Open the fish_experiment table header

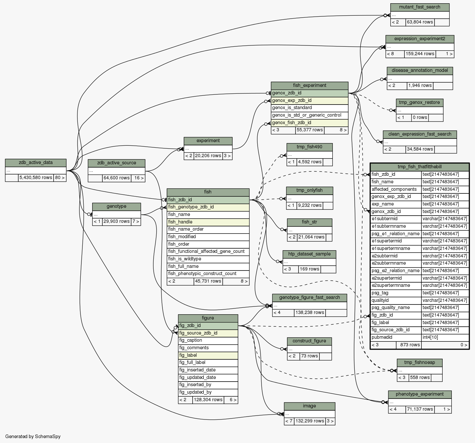pyautogui.click(x=309, y=86)
